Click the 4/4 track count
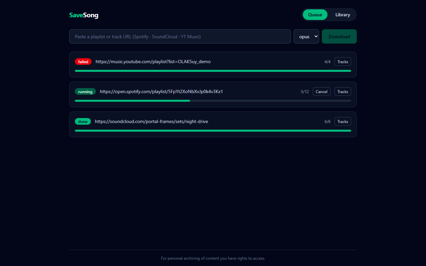Viewport: 426px width, 266px height. point(327,62)
